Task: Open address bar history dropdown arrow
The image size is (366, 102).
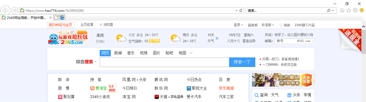Action: point(236,11)
